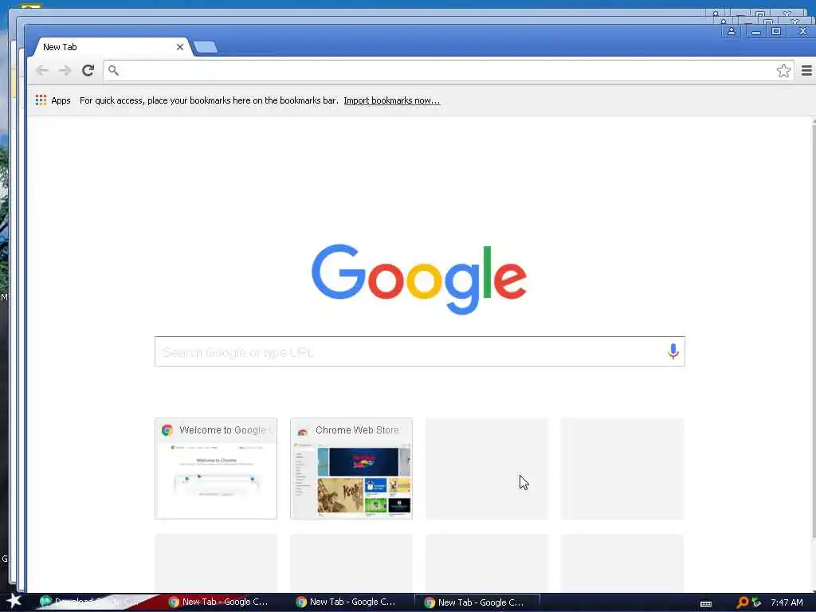816x612 pixels.
Task: Click the 7:47 AM clock
Action: click(787, 602)
